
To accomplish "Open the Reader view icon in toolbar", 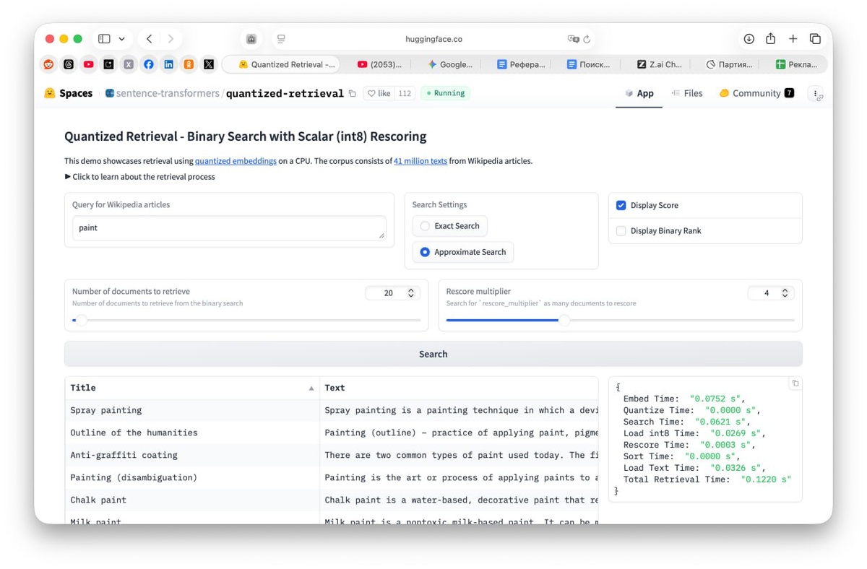I will [x=281, y=39].
